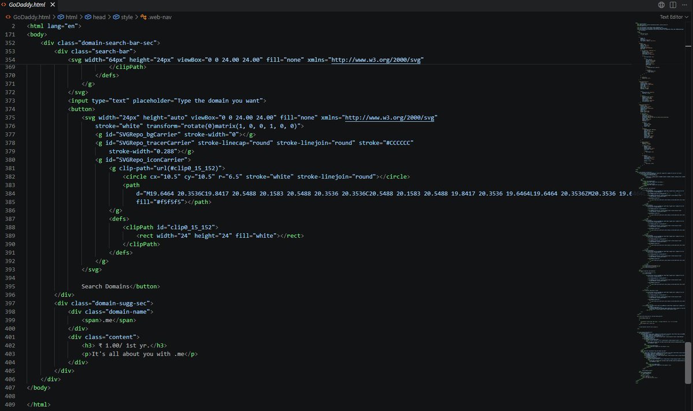Click the Search Domains button text line
Image resolution: width=693 pixels, height=411 pixels.
pyautogui.click(x=121, y=286)
